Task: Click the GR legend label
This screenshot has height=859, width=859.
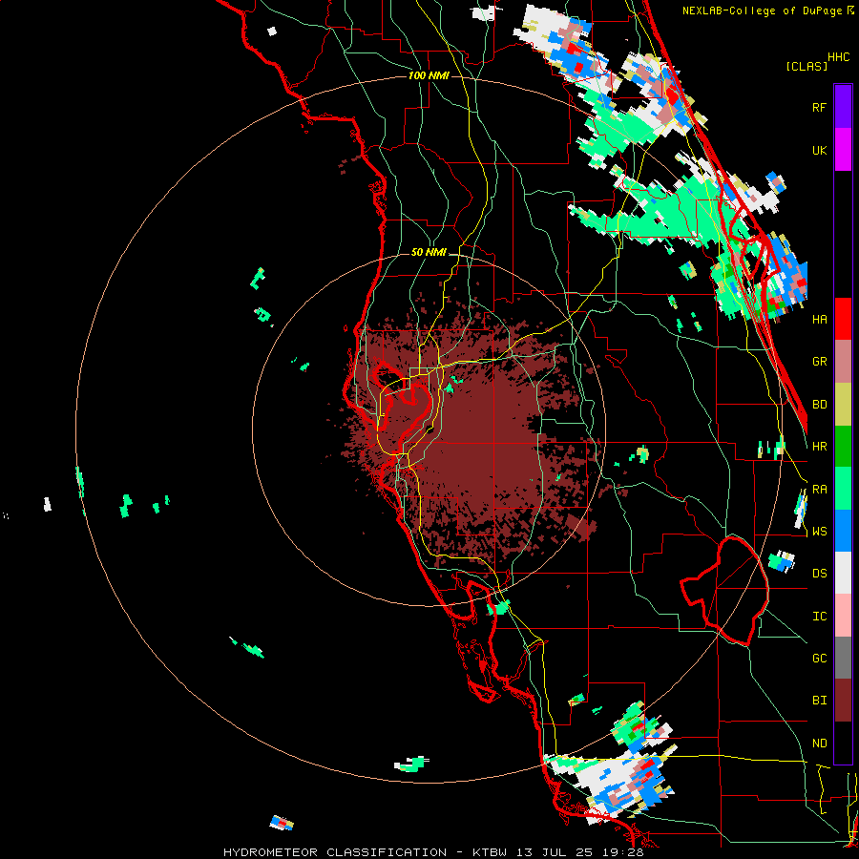Action: click(819, 362)
